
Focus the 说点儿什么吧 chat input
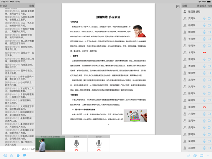coord(18,149)
